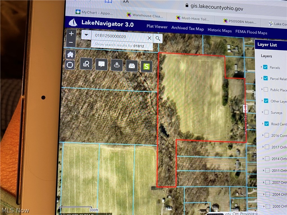Go to the default map extent home icon
The image size is (287, 215).
point(70,54)
